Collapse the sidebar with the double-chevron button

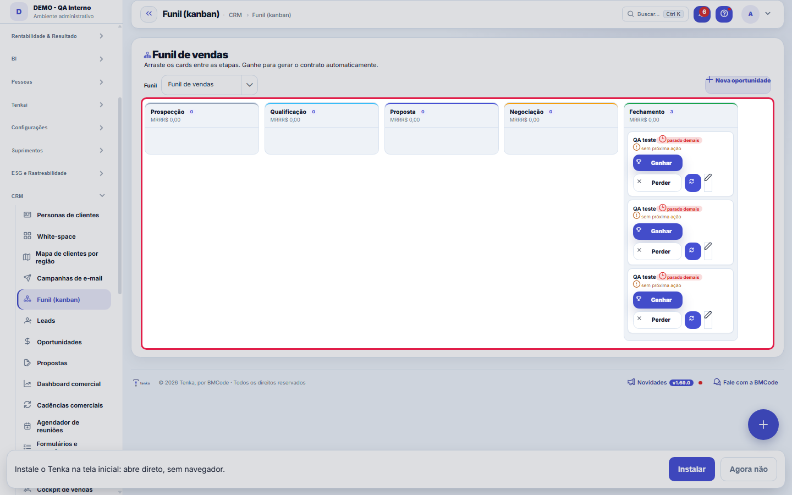[149, 14]
